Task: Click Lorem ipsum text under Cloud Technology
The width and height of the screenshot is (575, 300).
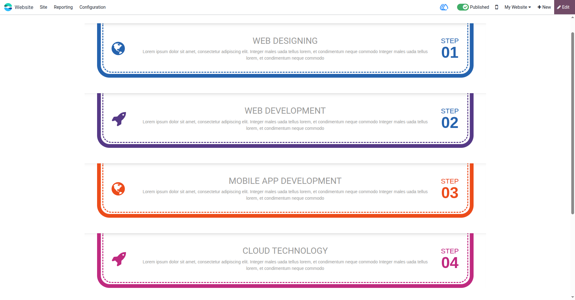Action: (x=285, y=265)
